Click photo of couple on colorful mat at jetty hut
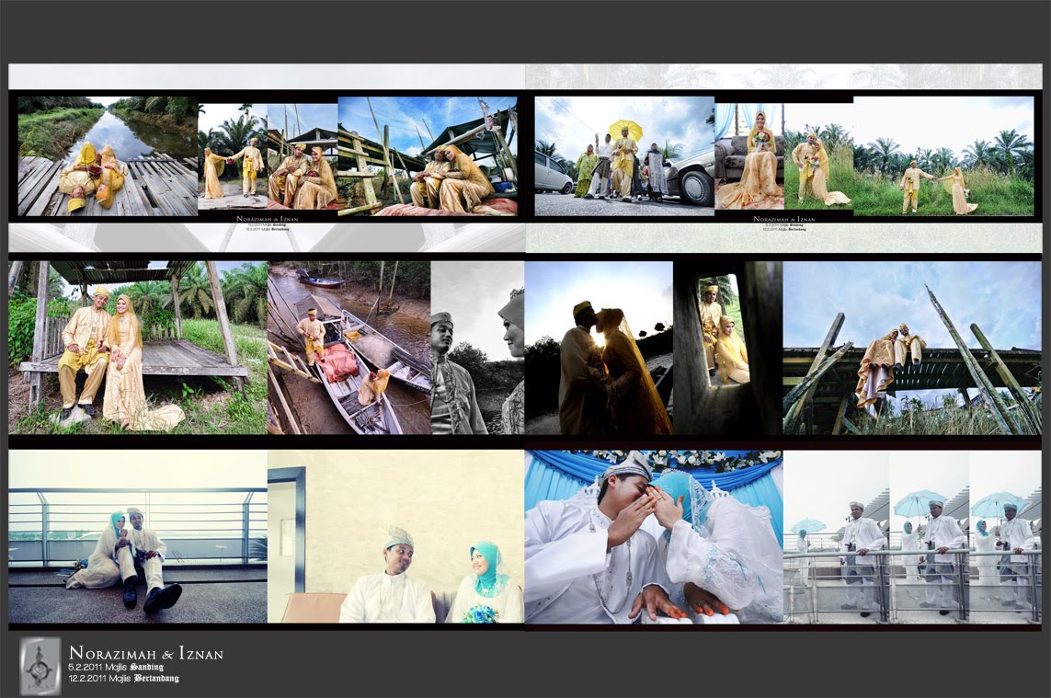Image resolution: width=1051 pixels, height=698 pixels. point(428,156)
